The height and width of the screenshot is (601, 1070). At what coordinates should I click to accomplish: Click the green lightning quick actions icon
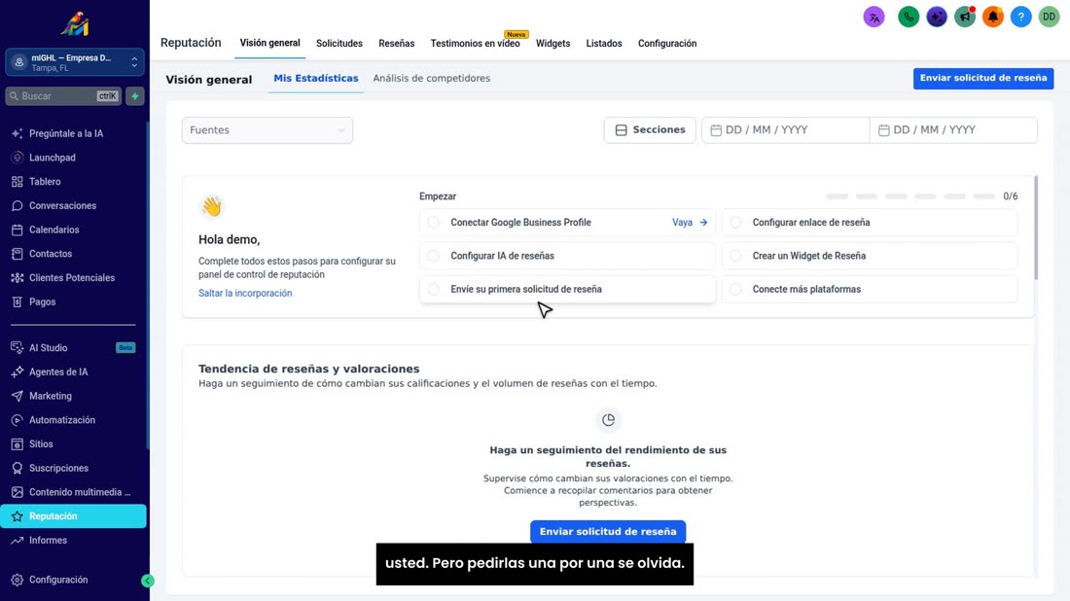[135, 96]
